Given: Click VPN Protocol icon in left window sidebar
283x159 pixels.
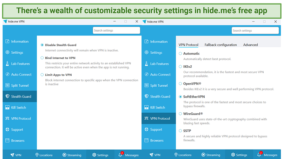Looking at the screenshot, I should coord(7,118).
